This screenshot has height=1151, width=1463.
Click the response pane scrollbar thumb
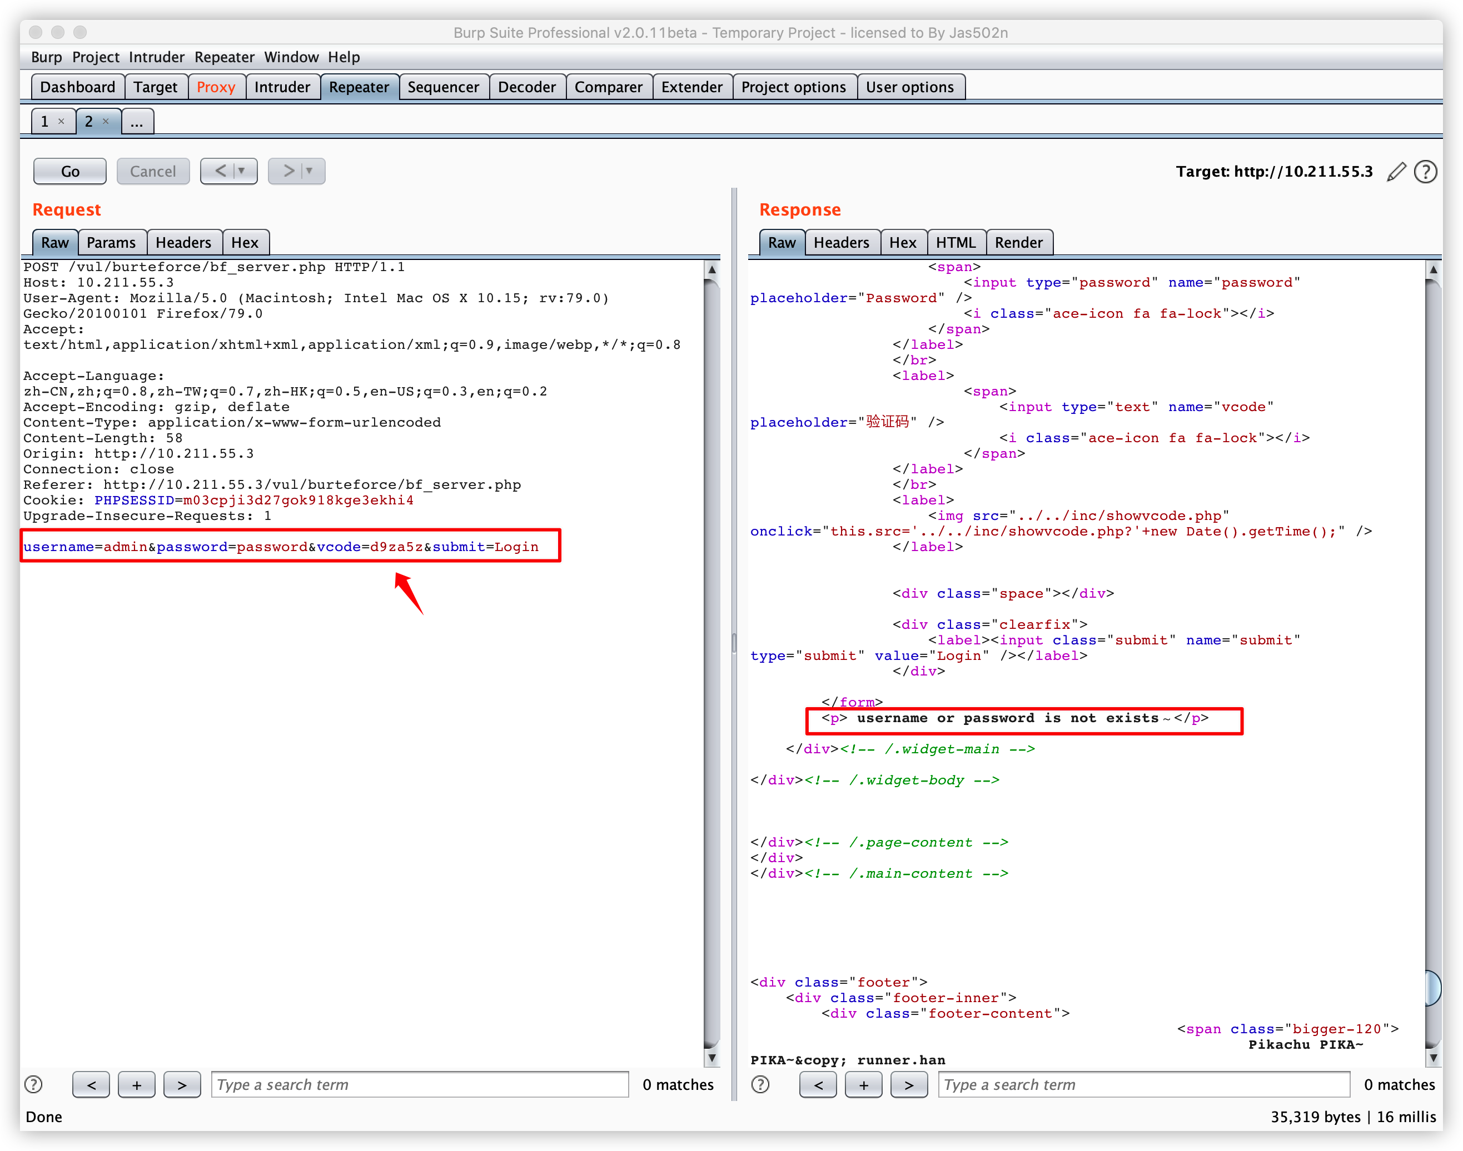[1432, 988]
